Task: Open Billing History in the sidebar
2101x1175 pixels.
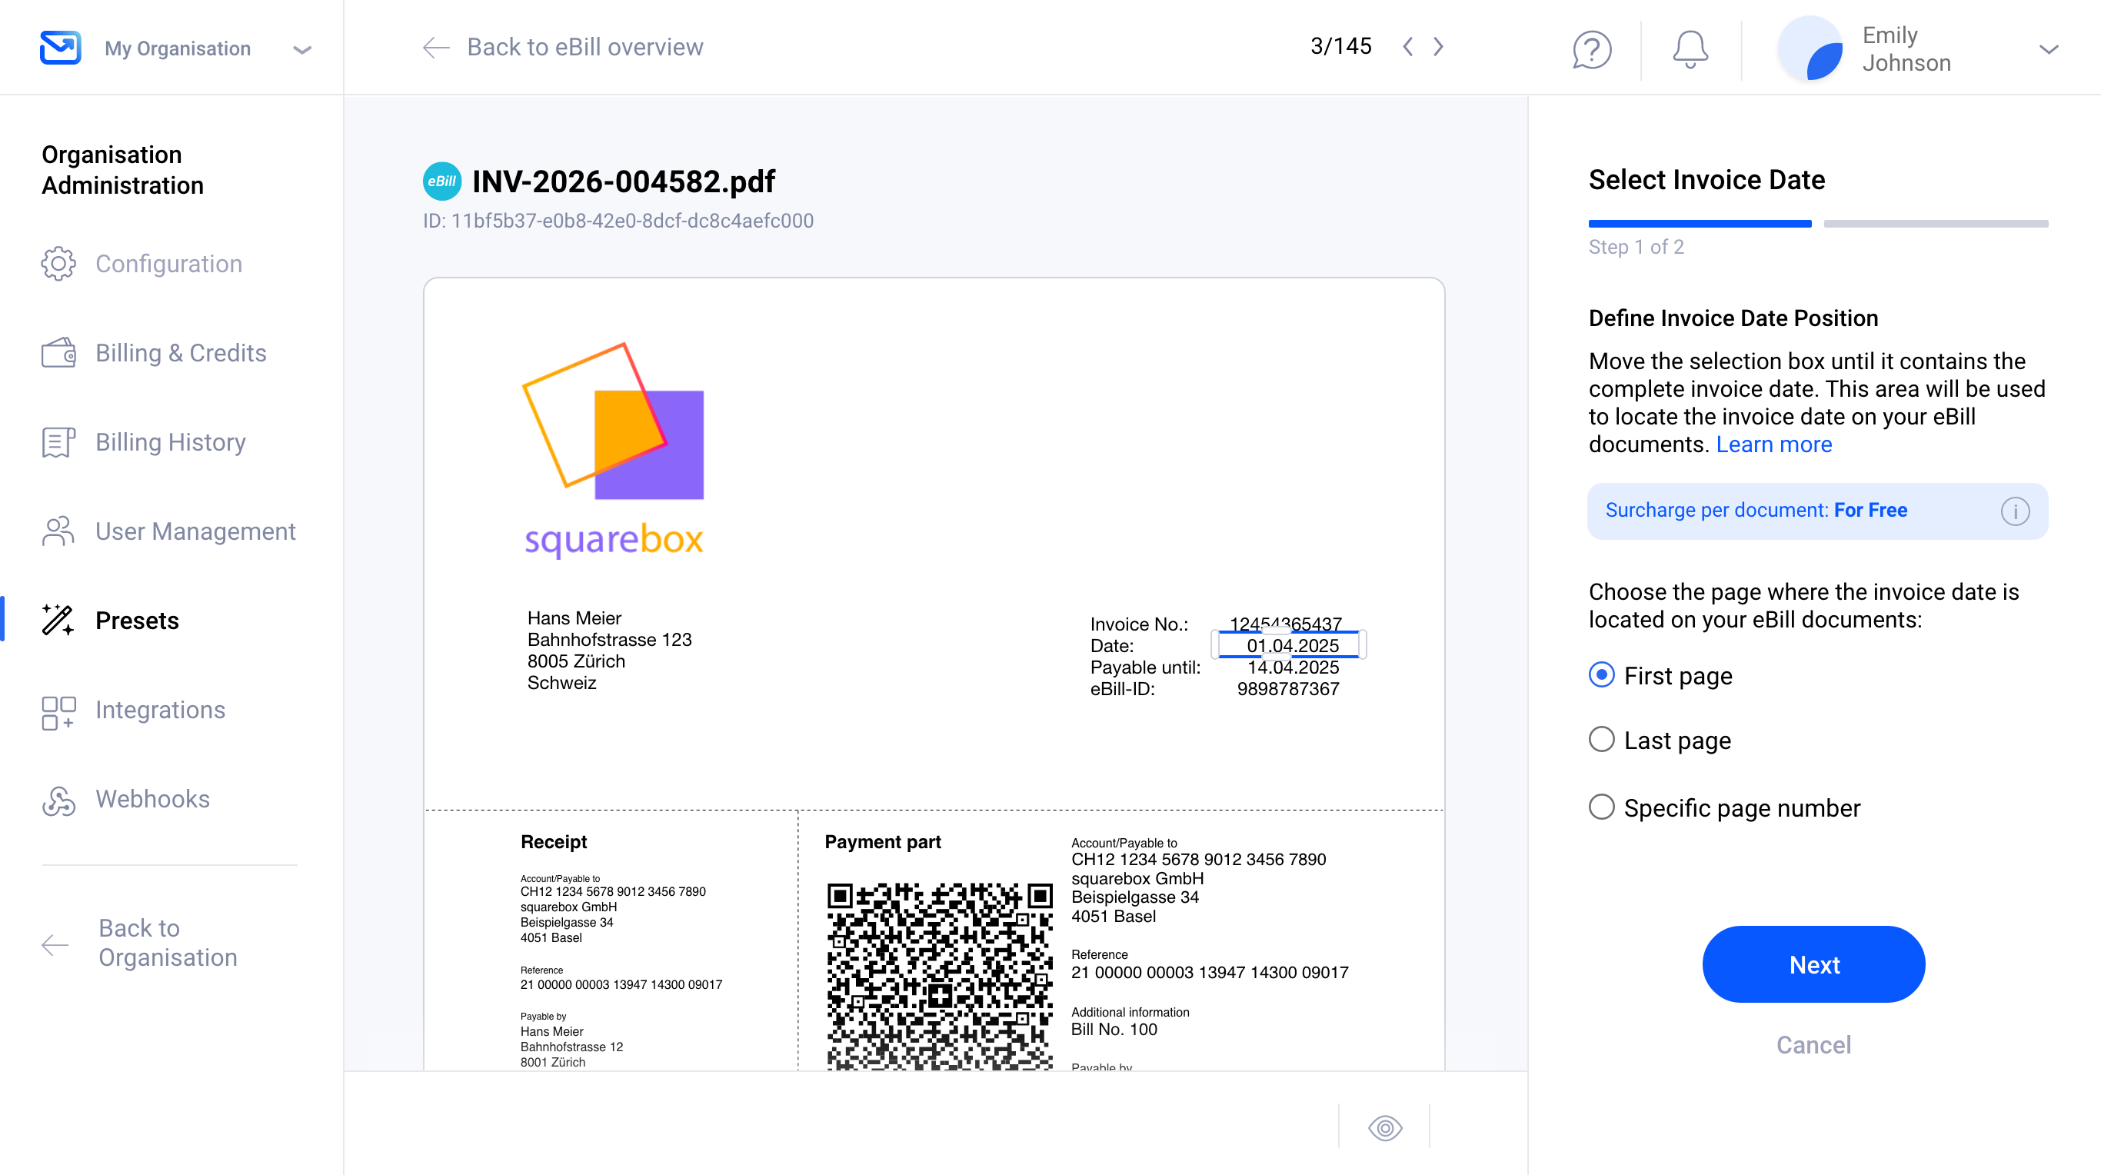Action: pyautogui.click(x=170, y=443)
